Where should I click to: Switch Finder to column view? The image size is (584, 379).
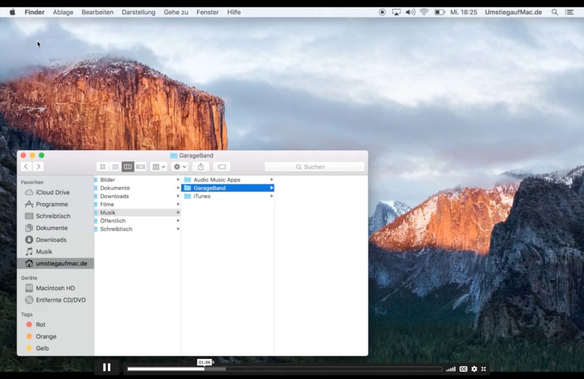click(128, 167)
